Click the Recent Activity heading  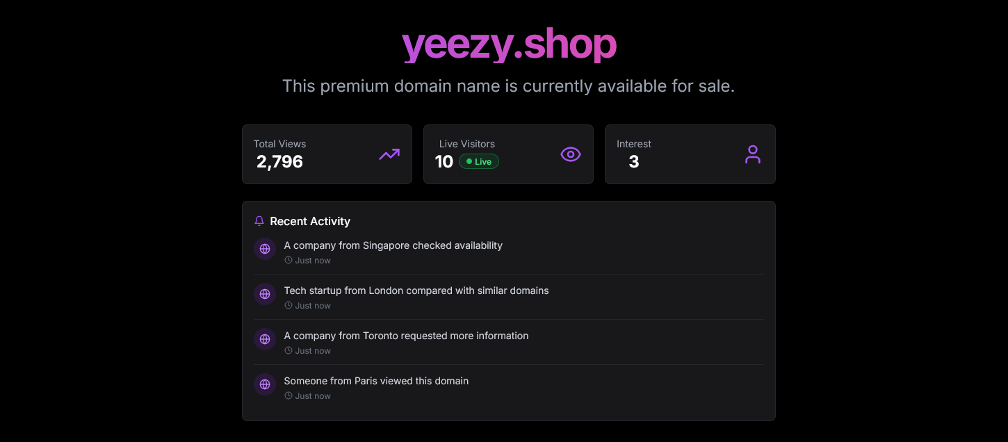(x=310, y=221)
